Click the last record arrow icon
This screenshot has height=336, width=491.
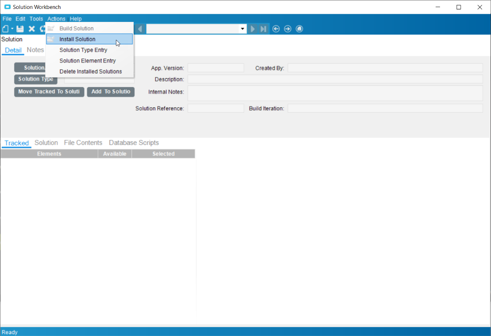coord(263,29)
